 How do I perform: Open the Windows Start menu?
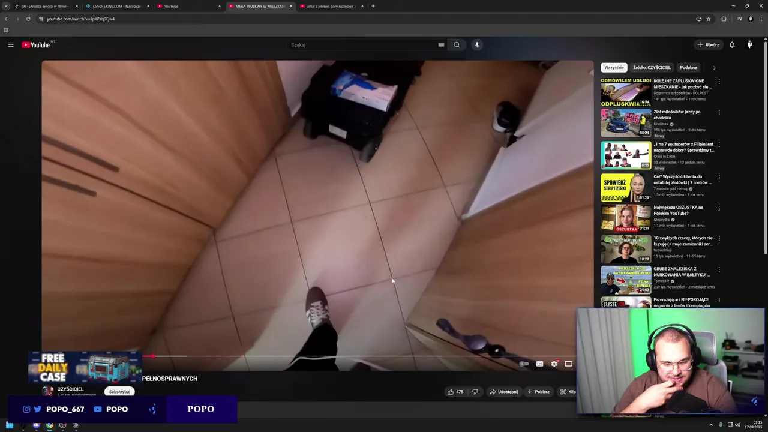(10, 425)
